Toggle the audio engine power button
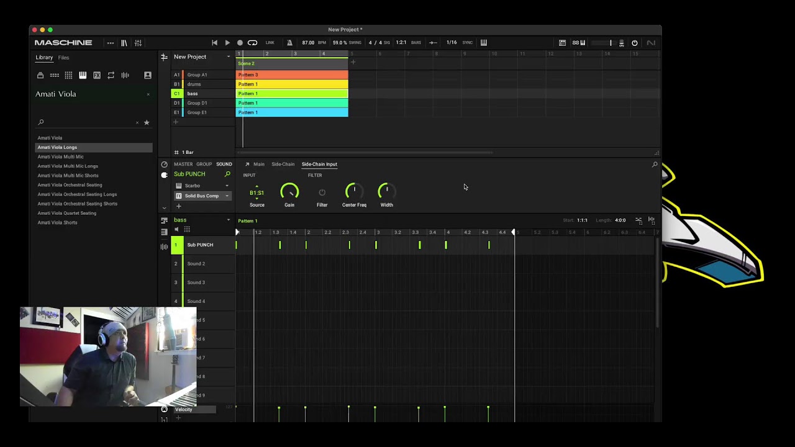The image size is (795, 447). click(x=635, y=43)
